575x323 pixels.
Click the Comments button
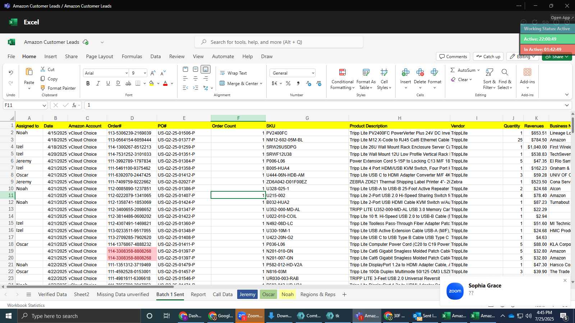[453, 56]
